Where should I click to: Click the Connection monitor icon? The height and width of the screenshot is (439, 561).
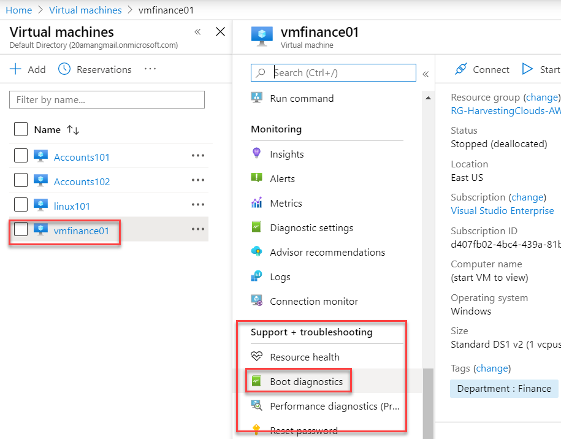tap(256, 300)
